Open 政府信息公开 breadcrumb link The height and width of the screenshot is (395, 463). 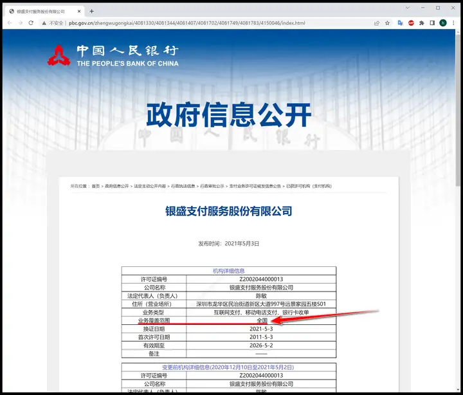117,186
